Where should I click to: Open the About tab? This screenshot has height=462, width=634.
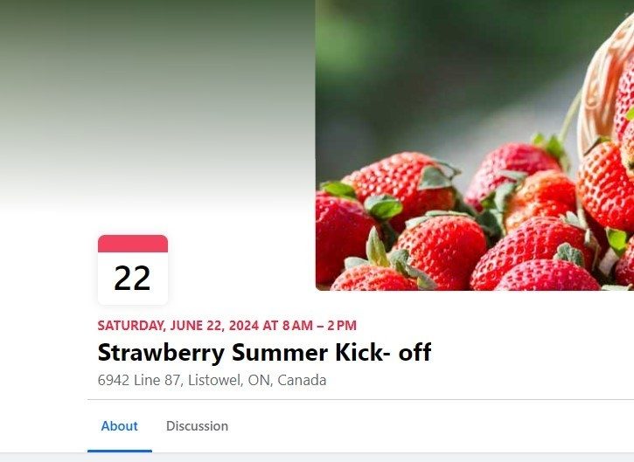[119, 426]
